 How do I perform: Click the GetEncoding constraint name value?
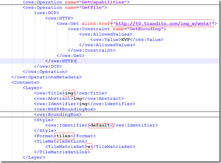point(145,29)
